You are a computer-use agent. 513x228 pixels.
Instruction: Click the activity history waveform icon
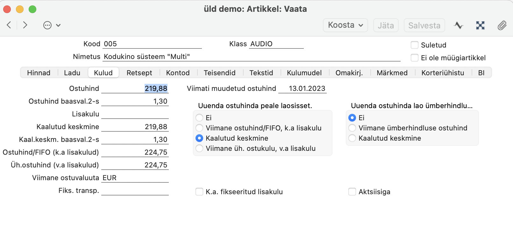[458, 25]
